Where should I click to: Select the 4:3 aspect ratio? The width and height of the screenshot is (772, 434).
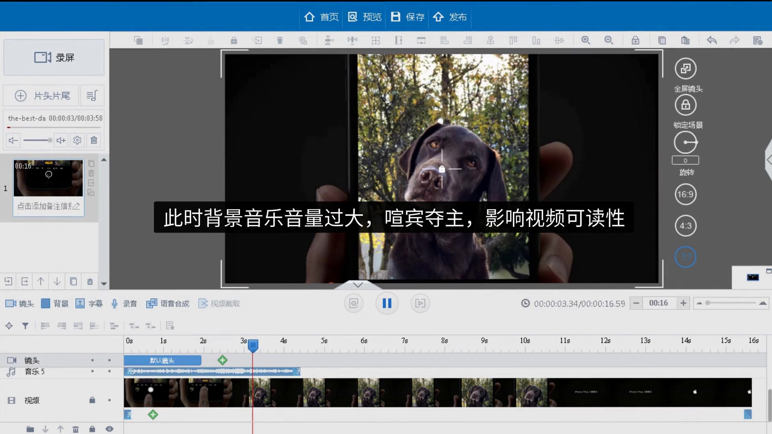686,226
